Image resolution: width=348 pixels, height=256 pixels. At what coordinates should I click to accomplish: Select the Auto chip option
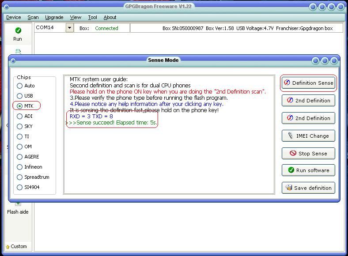(20, 86)
